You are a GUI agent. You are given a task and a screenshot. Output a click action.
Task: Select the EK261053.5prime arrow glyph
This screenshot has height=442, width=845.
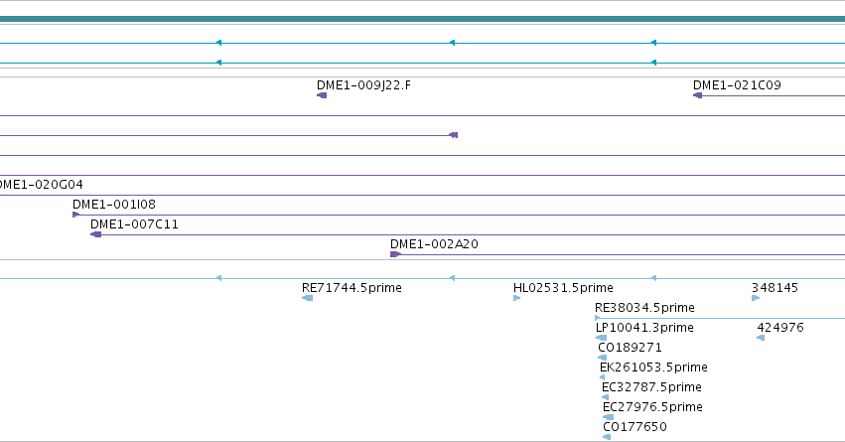(603, 377)
